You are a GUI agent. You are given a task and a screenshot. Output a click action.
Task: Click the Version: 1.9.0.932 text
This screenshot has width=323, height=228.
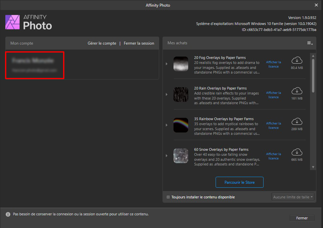point(302,18)
